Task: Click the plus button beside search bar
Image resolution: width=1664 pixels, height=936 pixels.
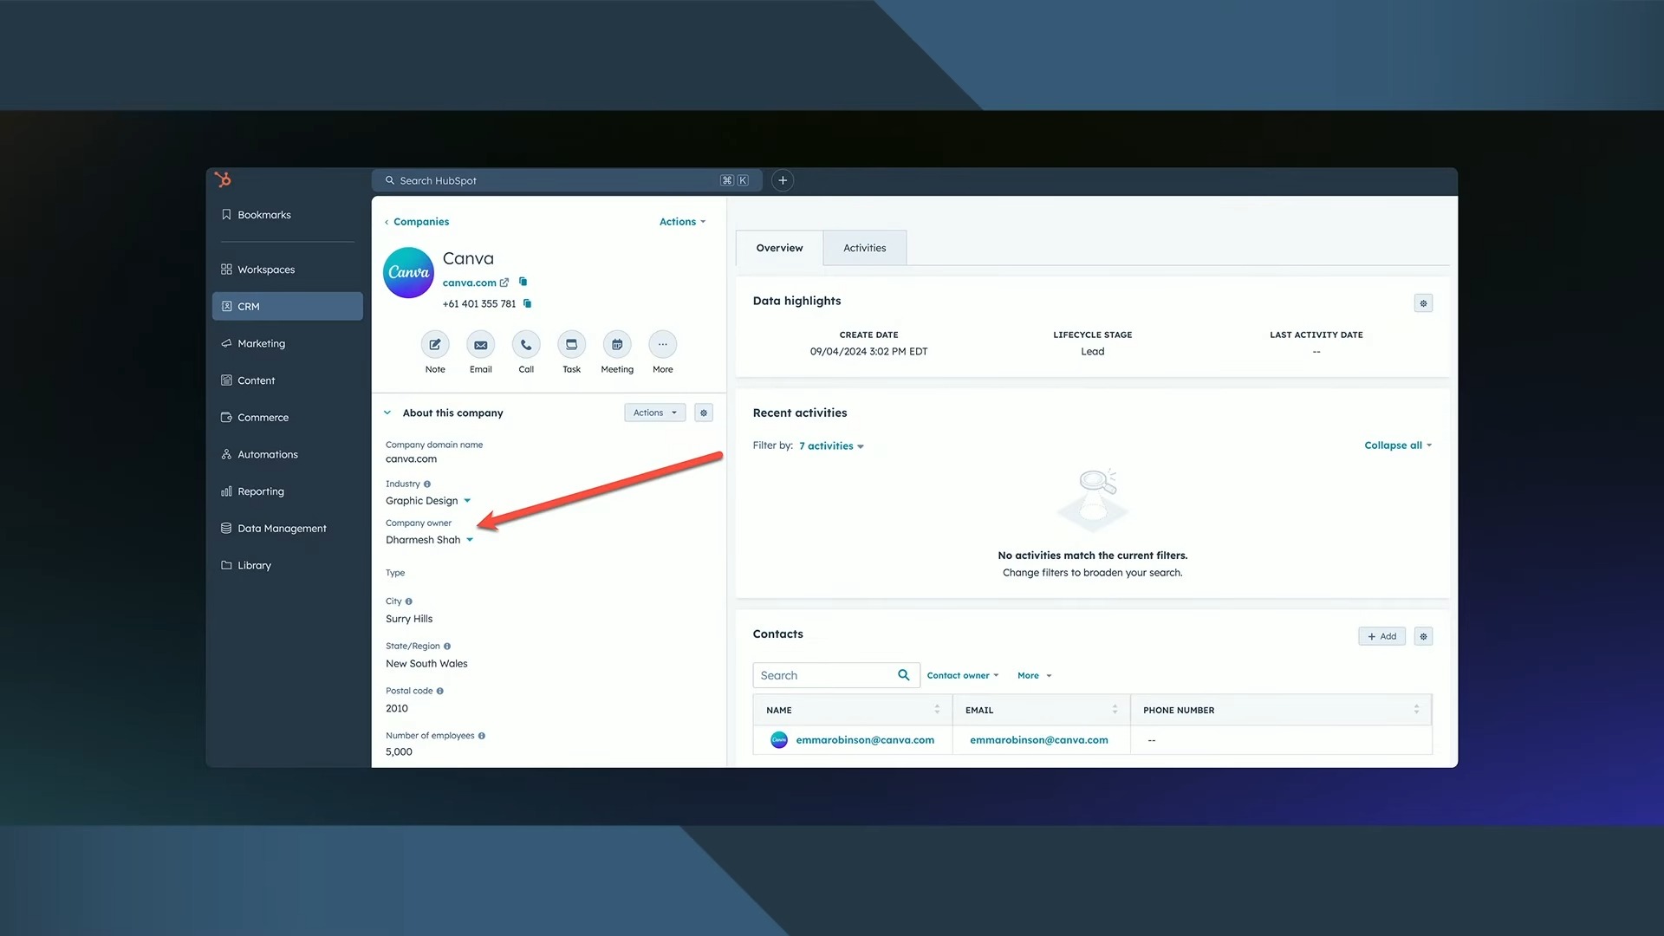Action: coord(783,180)
